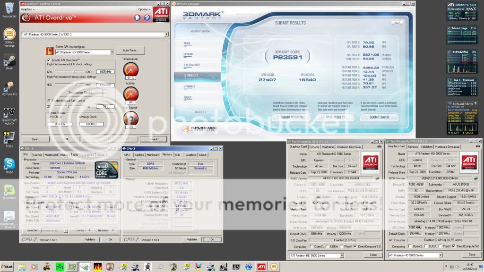Screen dimensions: 484x272
Task: Toggle the Enable ATI Overdrive checkbox
Action: point(49,60)
